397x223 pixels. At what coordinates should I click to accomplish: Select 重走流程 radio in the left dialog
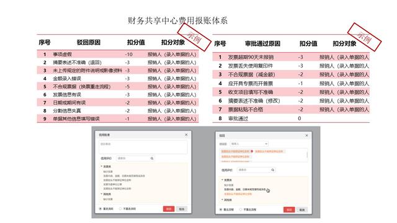click(100, 209)
